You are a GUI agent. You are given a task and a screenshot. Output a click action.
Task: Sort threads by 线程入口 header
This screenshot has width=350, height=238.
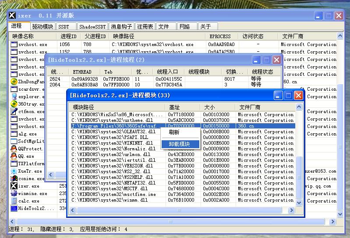[x=169, y=72]
